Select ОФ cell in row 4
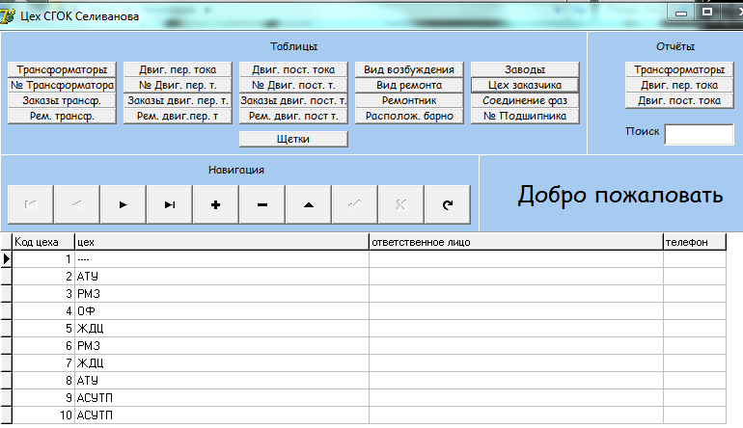This screenshot has width=743, height=428. point(222,311)
